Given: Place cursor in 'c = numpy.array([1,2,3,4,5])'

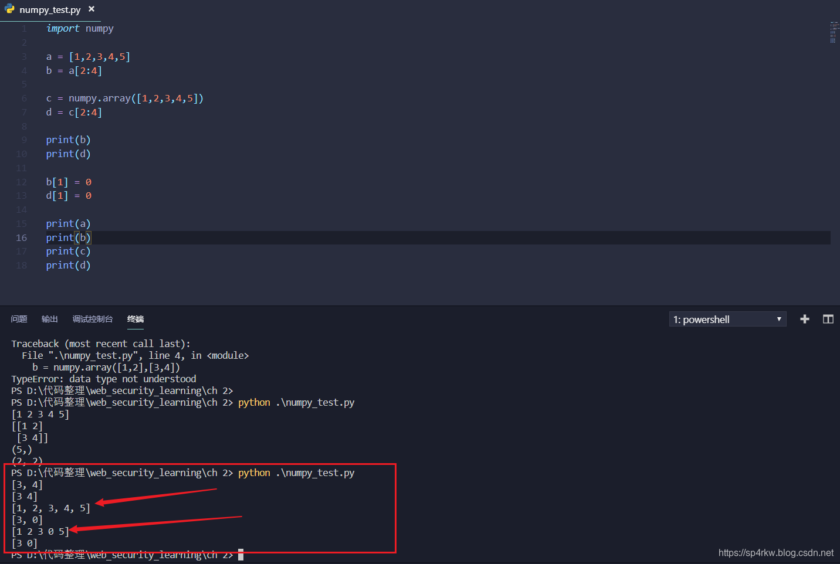Looking at the screenshot, I should pyautogui.click(x=125, y=98).
